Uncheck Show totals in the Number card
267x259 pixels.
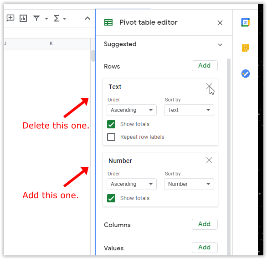pyautogui.click(x=111, y=198)
